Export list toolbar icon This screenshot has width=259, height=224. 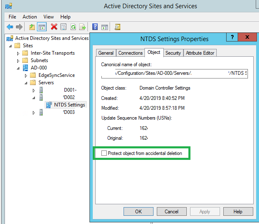[x=82, y=27]
